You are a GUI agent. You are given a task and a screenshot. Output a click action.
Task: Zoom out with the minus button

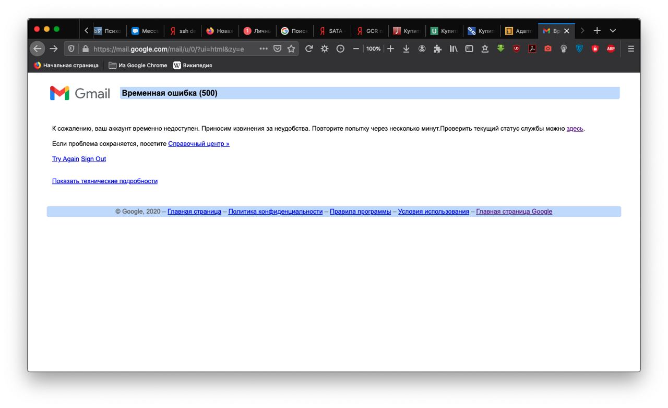356,48
